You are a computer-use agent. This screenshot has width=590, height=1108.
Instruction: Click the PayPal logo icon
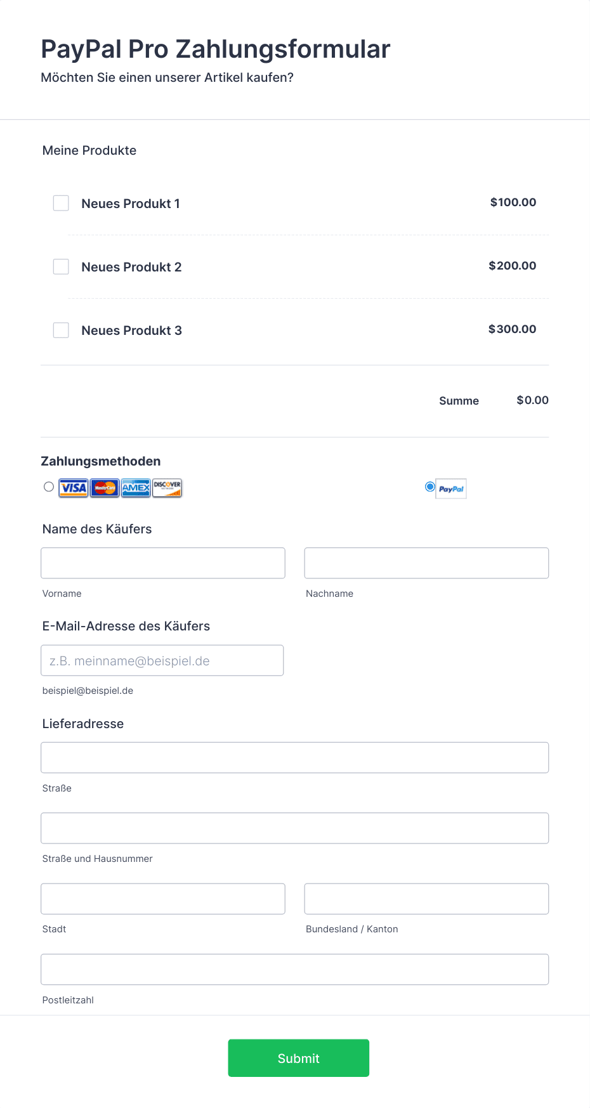(451, 488)
